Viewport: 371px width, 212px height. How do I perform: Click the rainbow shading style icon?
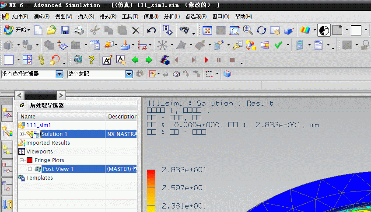point(305,30)
